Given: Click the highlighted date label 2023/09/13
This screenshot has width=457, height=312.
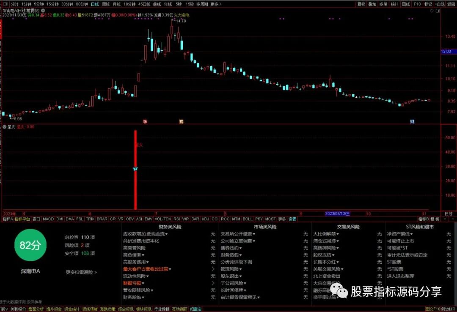Looking at the screenshot, I should pos(337,213).
